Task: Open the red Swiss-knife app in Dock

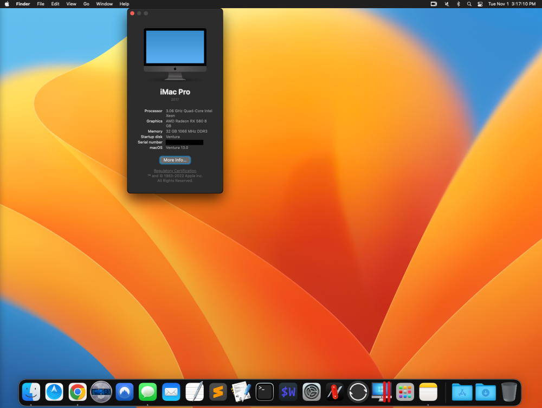Action: coord(334,392)
